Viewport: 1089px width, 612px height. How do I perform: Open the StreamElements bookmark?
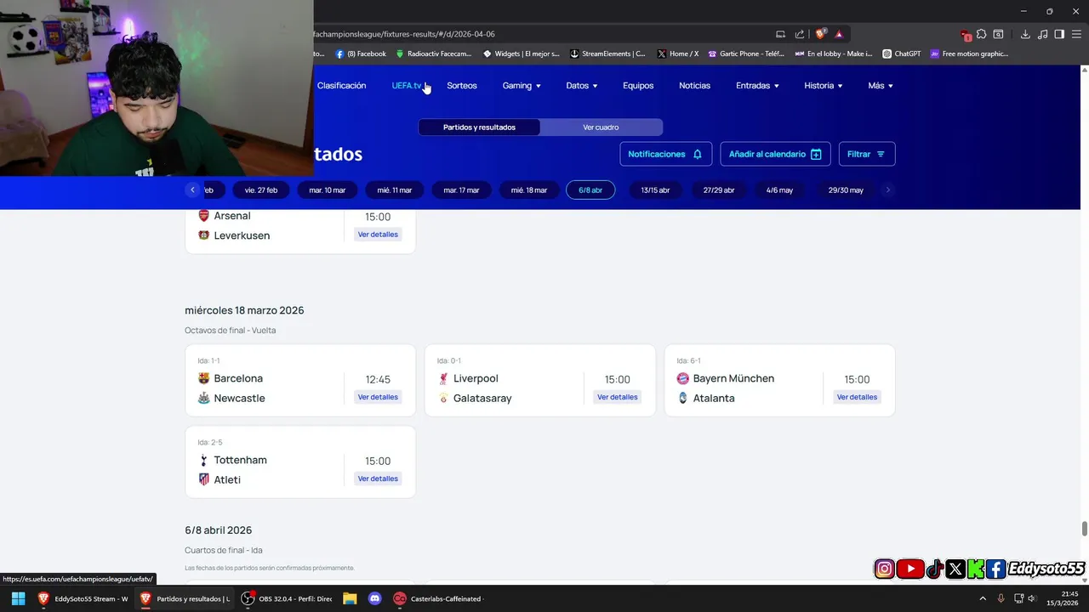tap(607, 54)
